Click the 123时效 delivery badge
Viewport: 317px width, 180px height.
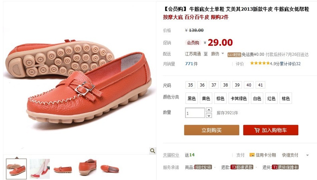[234, 55]
